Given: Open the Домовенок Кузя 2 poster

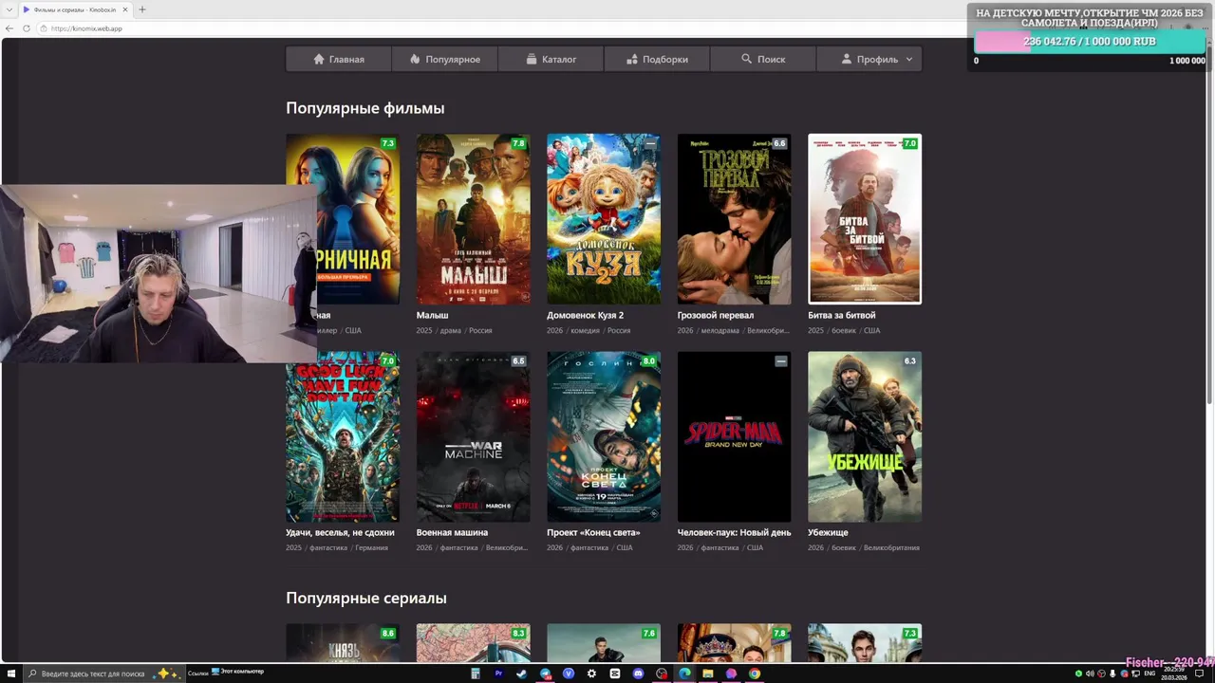Looking at the screenshot, I should pyautogui.click(x=604, y=219).
